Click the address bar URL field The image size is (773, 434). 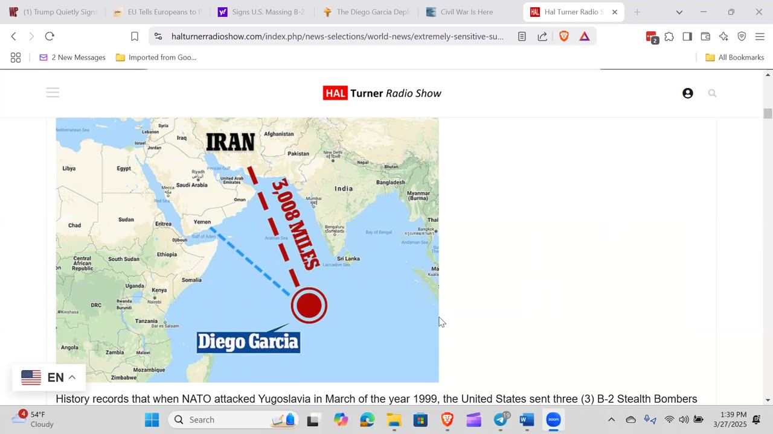click(337, 36)
